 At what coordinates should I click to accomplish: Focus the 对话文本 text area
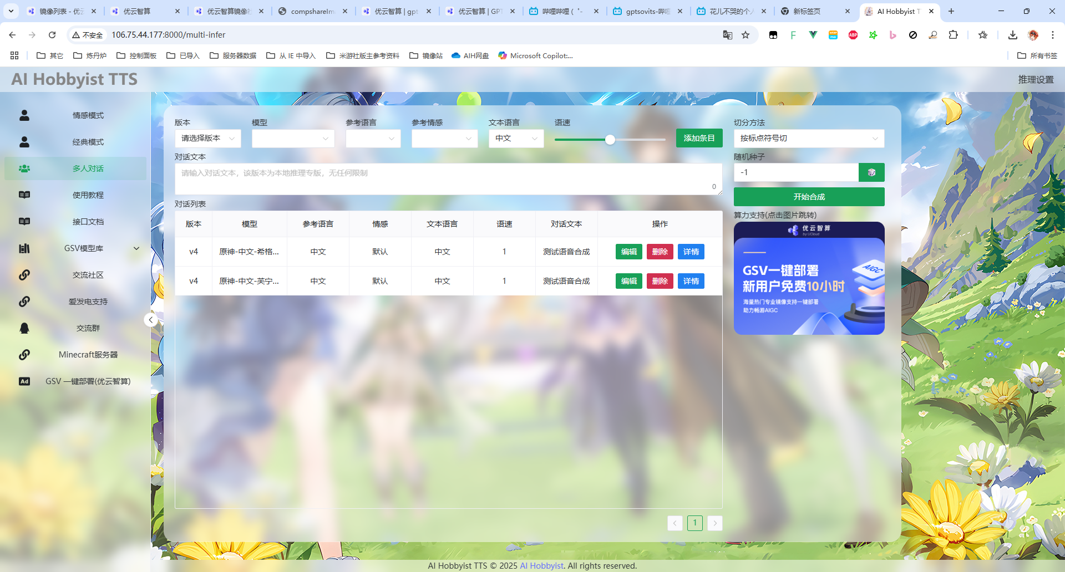coord(448,178)
